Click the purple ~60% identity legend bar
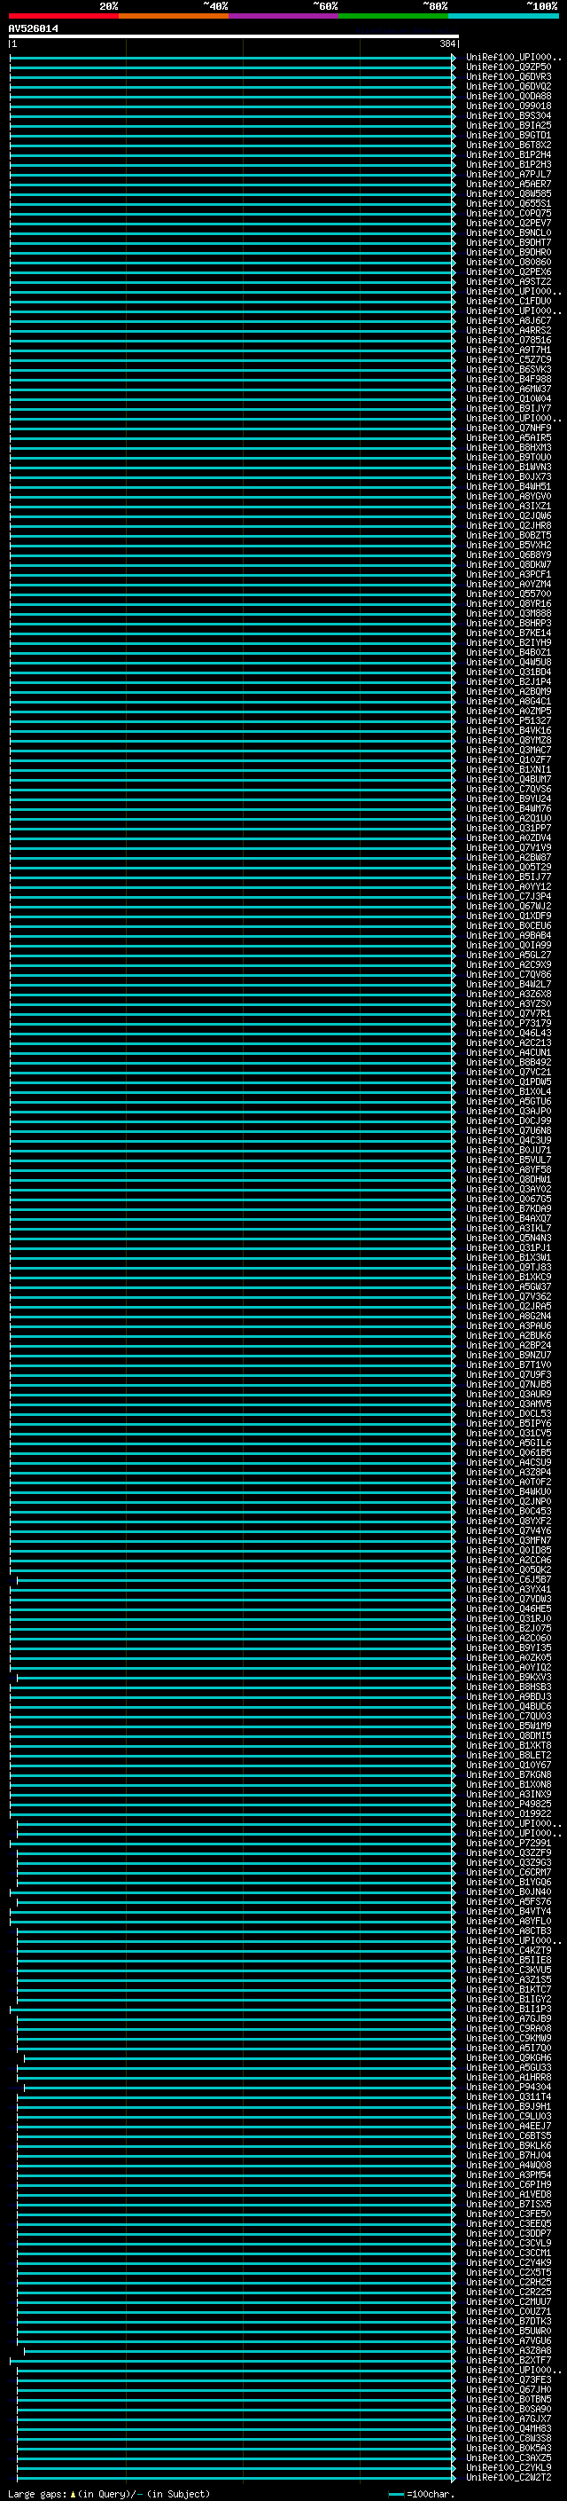This screenshot has width=567, height=2501. (284, 17)
